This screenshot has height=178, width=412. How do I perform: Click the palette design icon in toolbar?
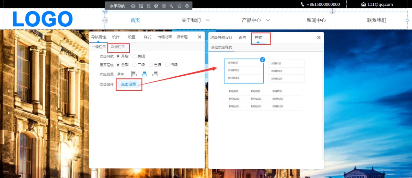click(x=156, y=6)
